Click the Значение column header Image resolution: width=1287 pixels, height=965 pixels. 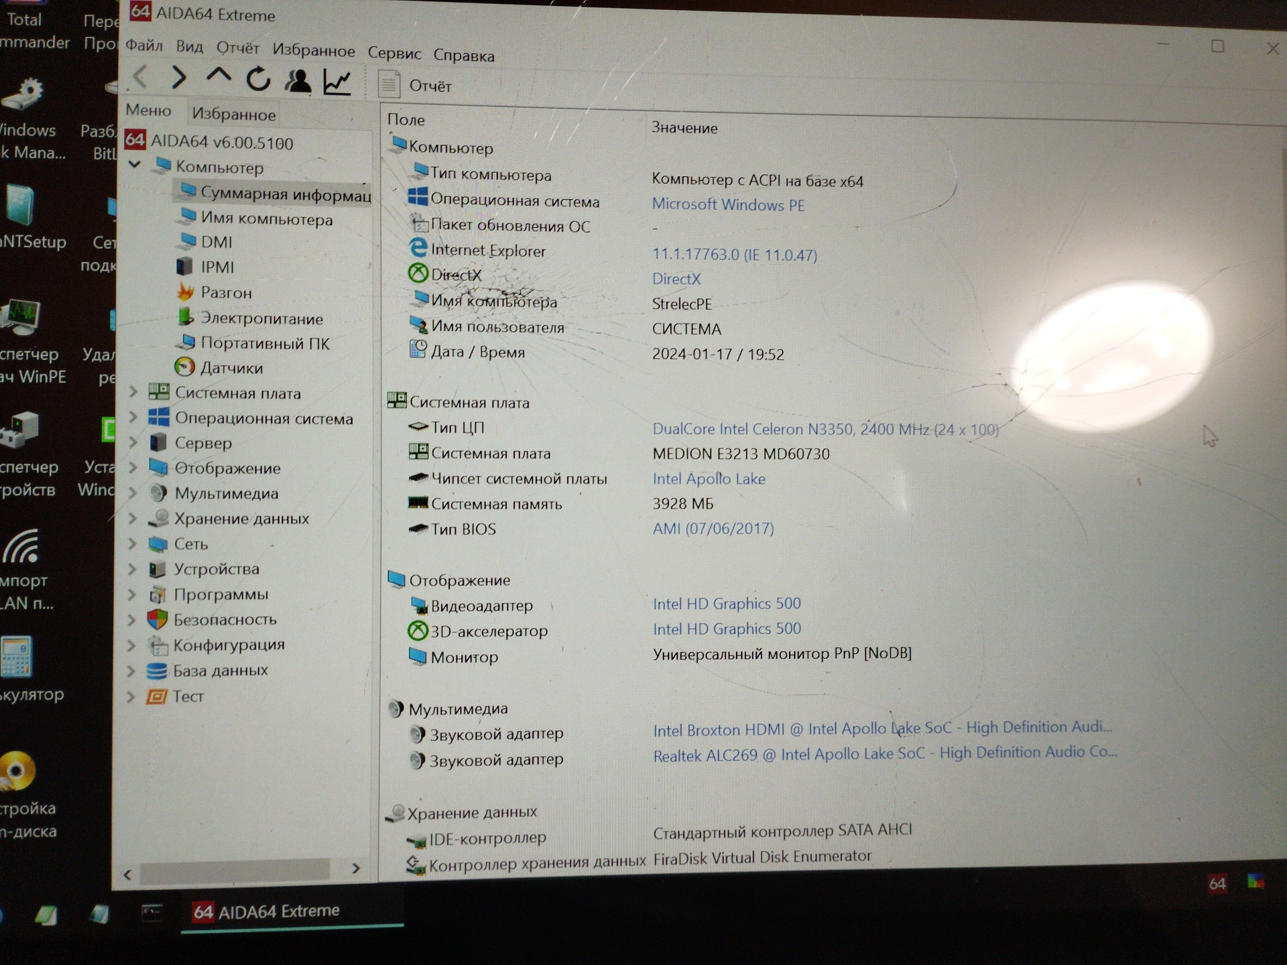pyautogui.click(x=684, y=127)
